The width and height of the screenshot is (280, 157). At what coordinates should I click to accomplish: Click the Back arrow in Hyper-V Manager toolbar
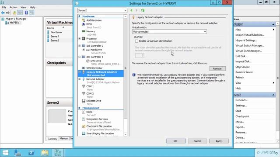[x=3, y=13]
